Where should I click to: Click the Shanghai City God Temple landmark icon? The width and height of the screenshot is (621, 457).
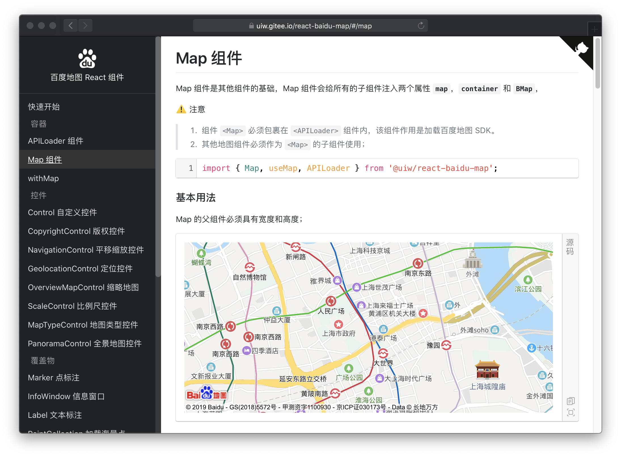click(x=487, y=370)
